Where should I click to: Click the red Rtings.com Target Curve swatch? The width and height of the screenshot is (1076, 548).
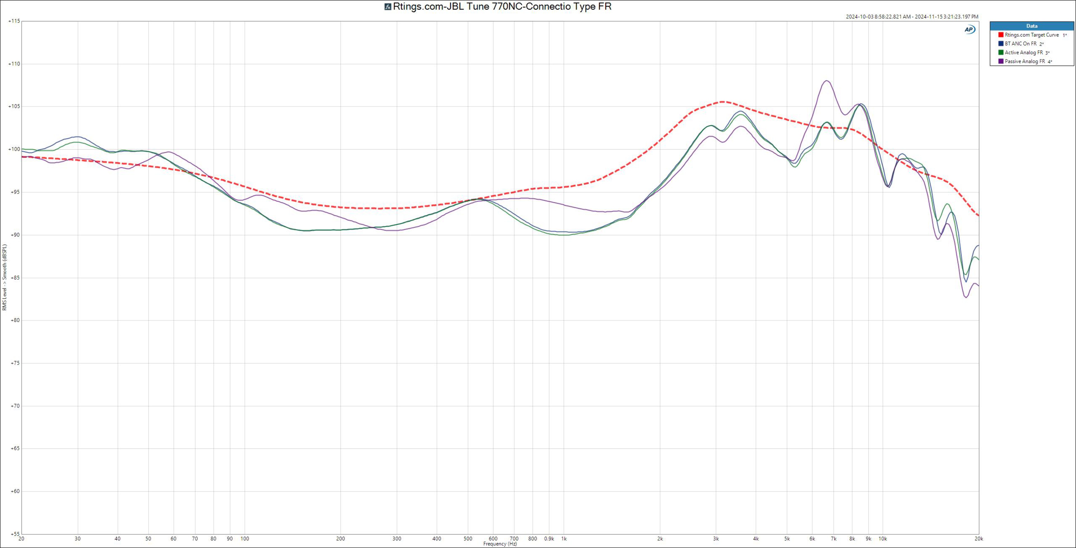(x=1001, y=35)
